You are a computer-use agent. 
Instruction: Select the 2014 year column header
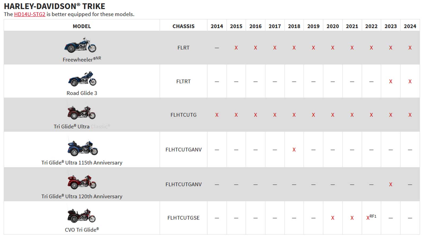(217, 26)
